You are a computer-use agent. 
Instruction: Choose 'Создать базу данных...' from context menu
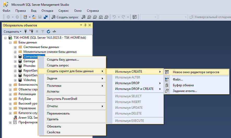(x=72, y=60)
